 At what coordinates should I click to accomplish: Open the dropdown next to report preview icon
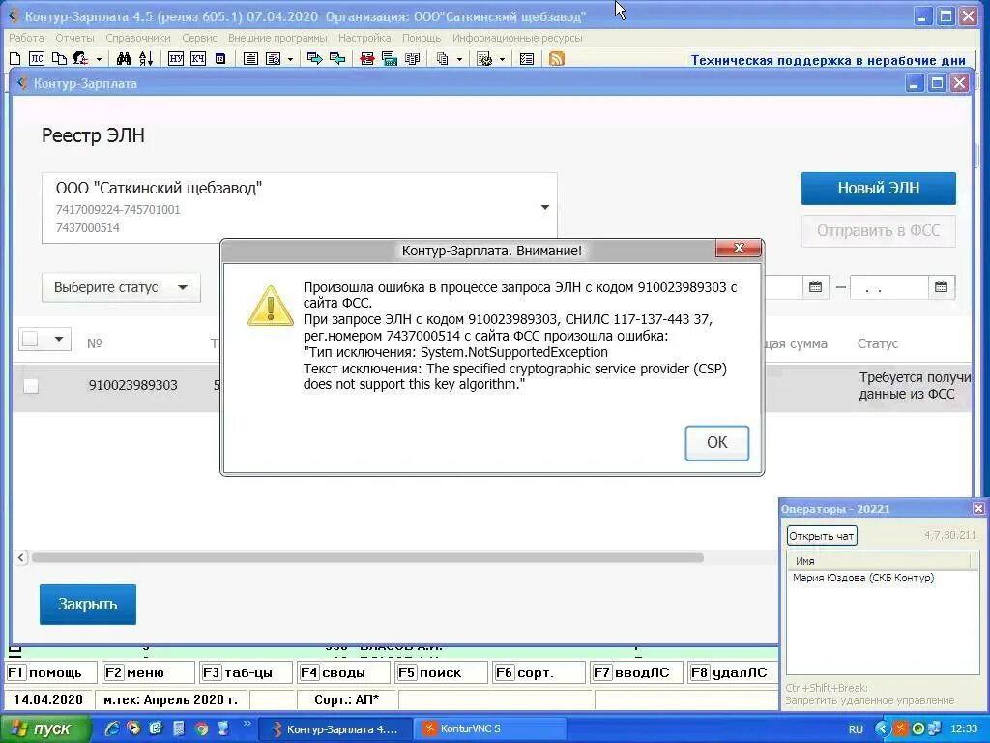[290, 59]
